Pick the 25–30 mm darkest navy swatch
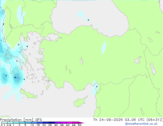 pyautogui.click(x=52, y=123)
